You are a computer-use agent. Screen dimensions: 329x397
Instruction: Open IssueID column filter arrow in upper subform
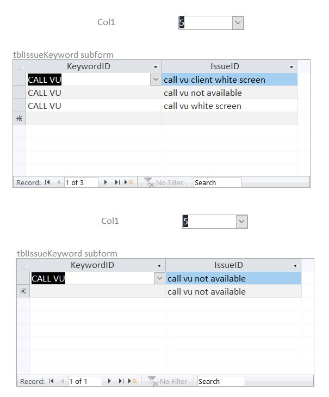pos(291,67)
